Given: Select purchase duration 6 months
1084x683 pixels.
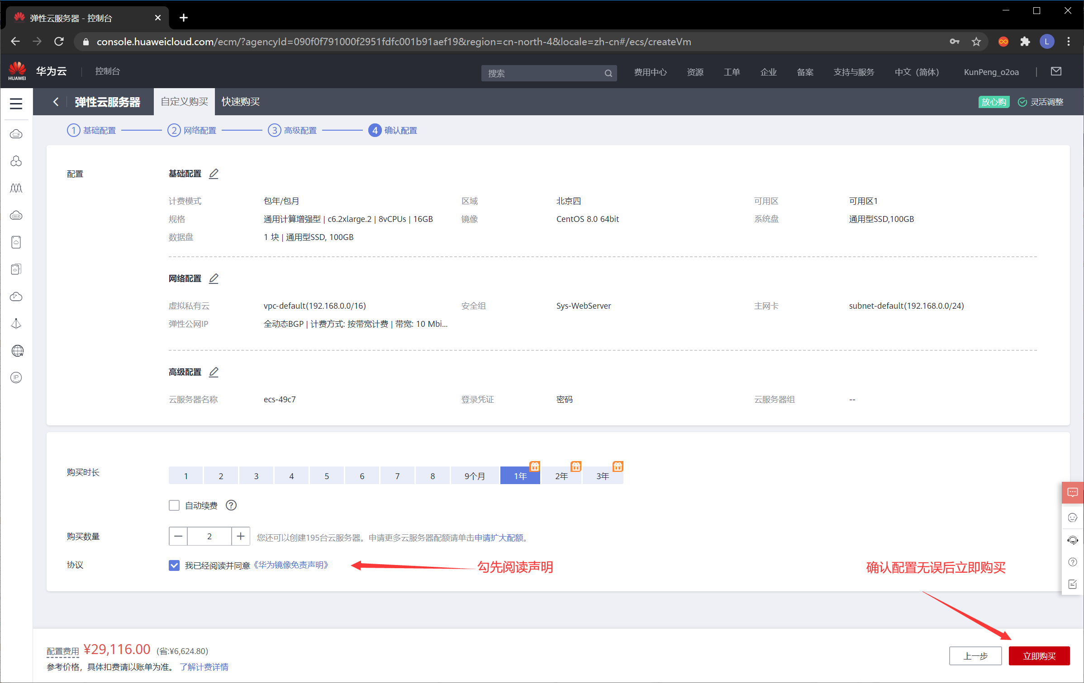Looking at the screenshot, I should click(x=362, y=476).
